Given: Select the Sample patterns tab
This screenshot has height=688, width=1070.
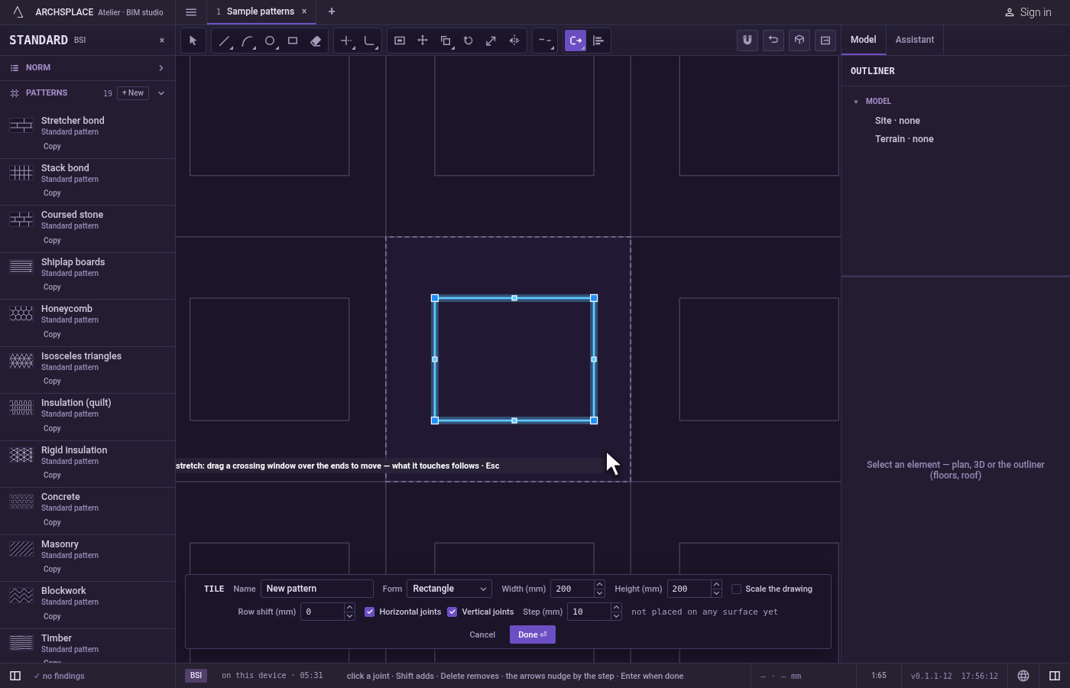Looking at the screenshot, I should point(260,11).
